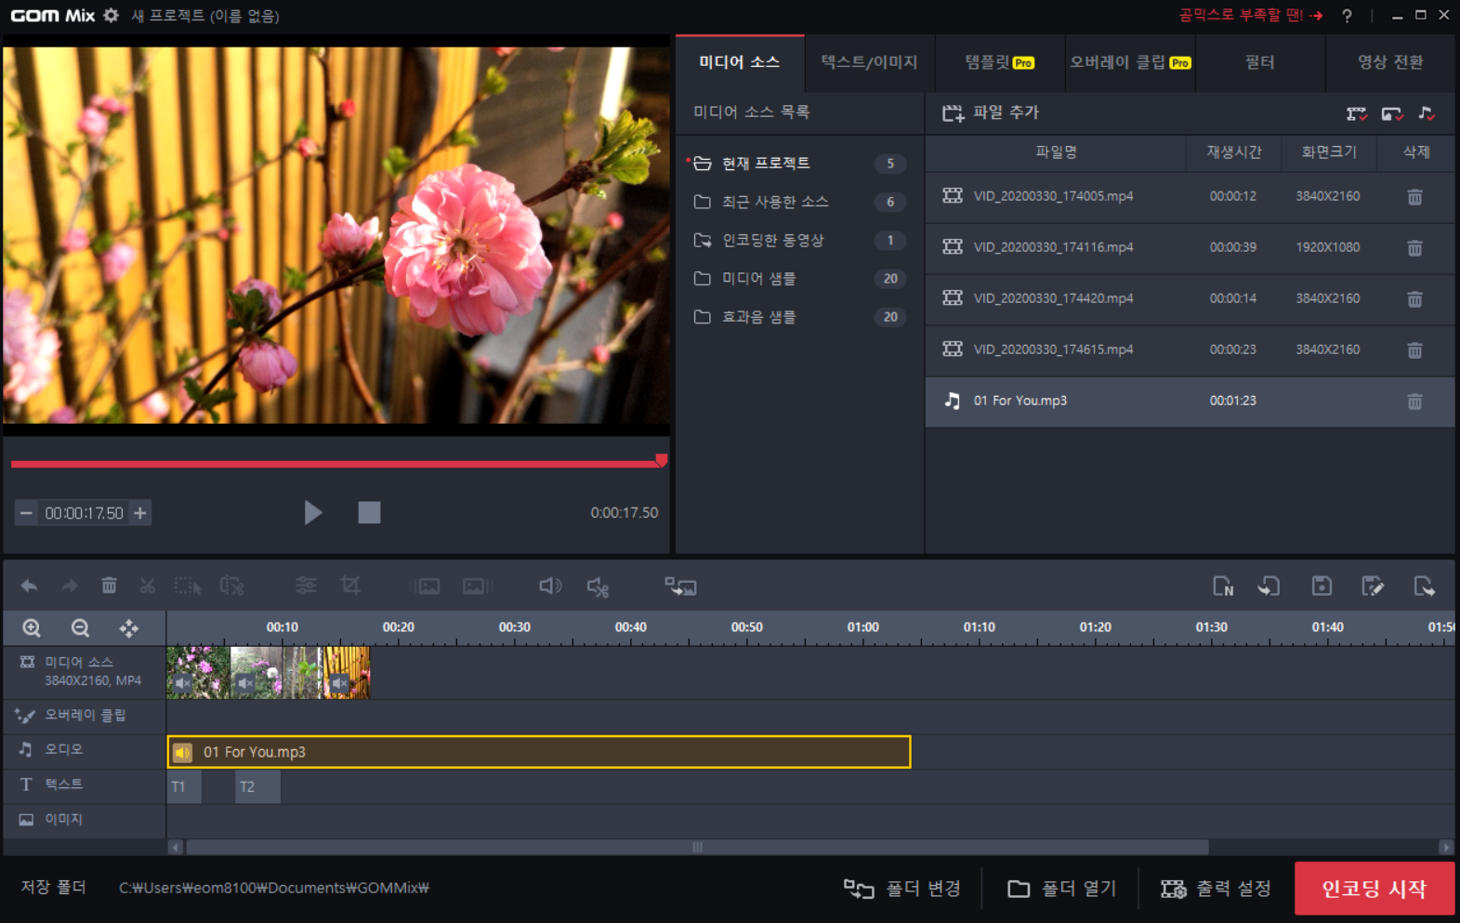Open GOM Mix settings gear
Screen dimensions: 1460x923
tap(111, 15)
